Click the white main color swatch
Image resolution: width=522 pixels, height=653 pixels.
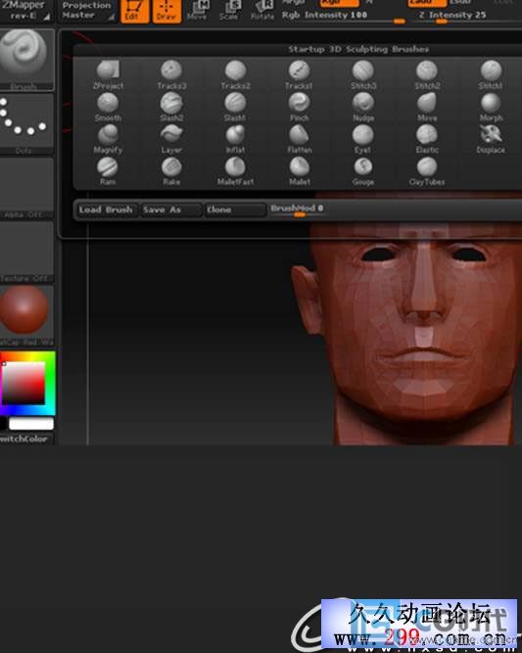pyautogui.click(x=31, y=424)
